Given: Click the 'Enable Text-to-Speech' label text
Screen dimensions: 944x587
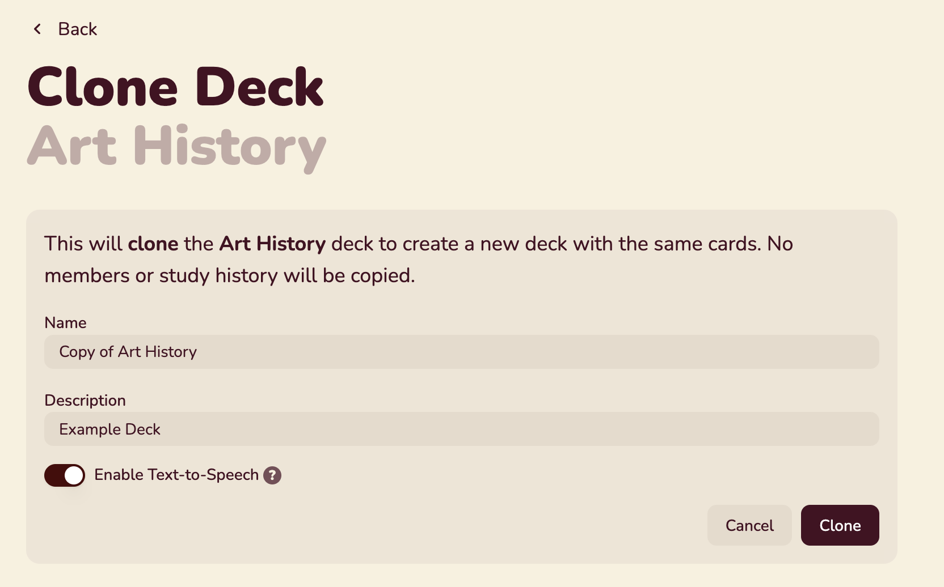Looking at the screenshot, I should 176,475.
